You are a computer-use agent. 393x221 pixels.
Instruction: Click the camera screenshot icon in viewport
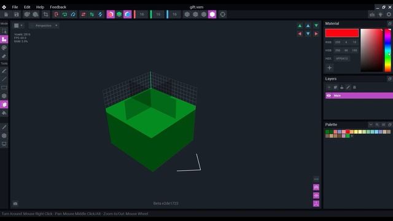(15, 203)
